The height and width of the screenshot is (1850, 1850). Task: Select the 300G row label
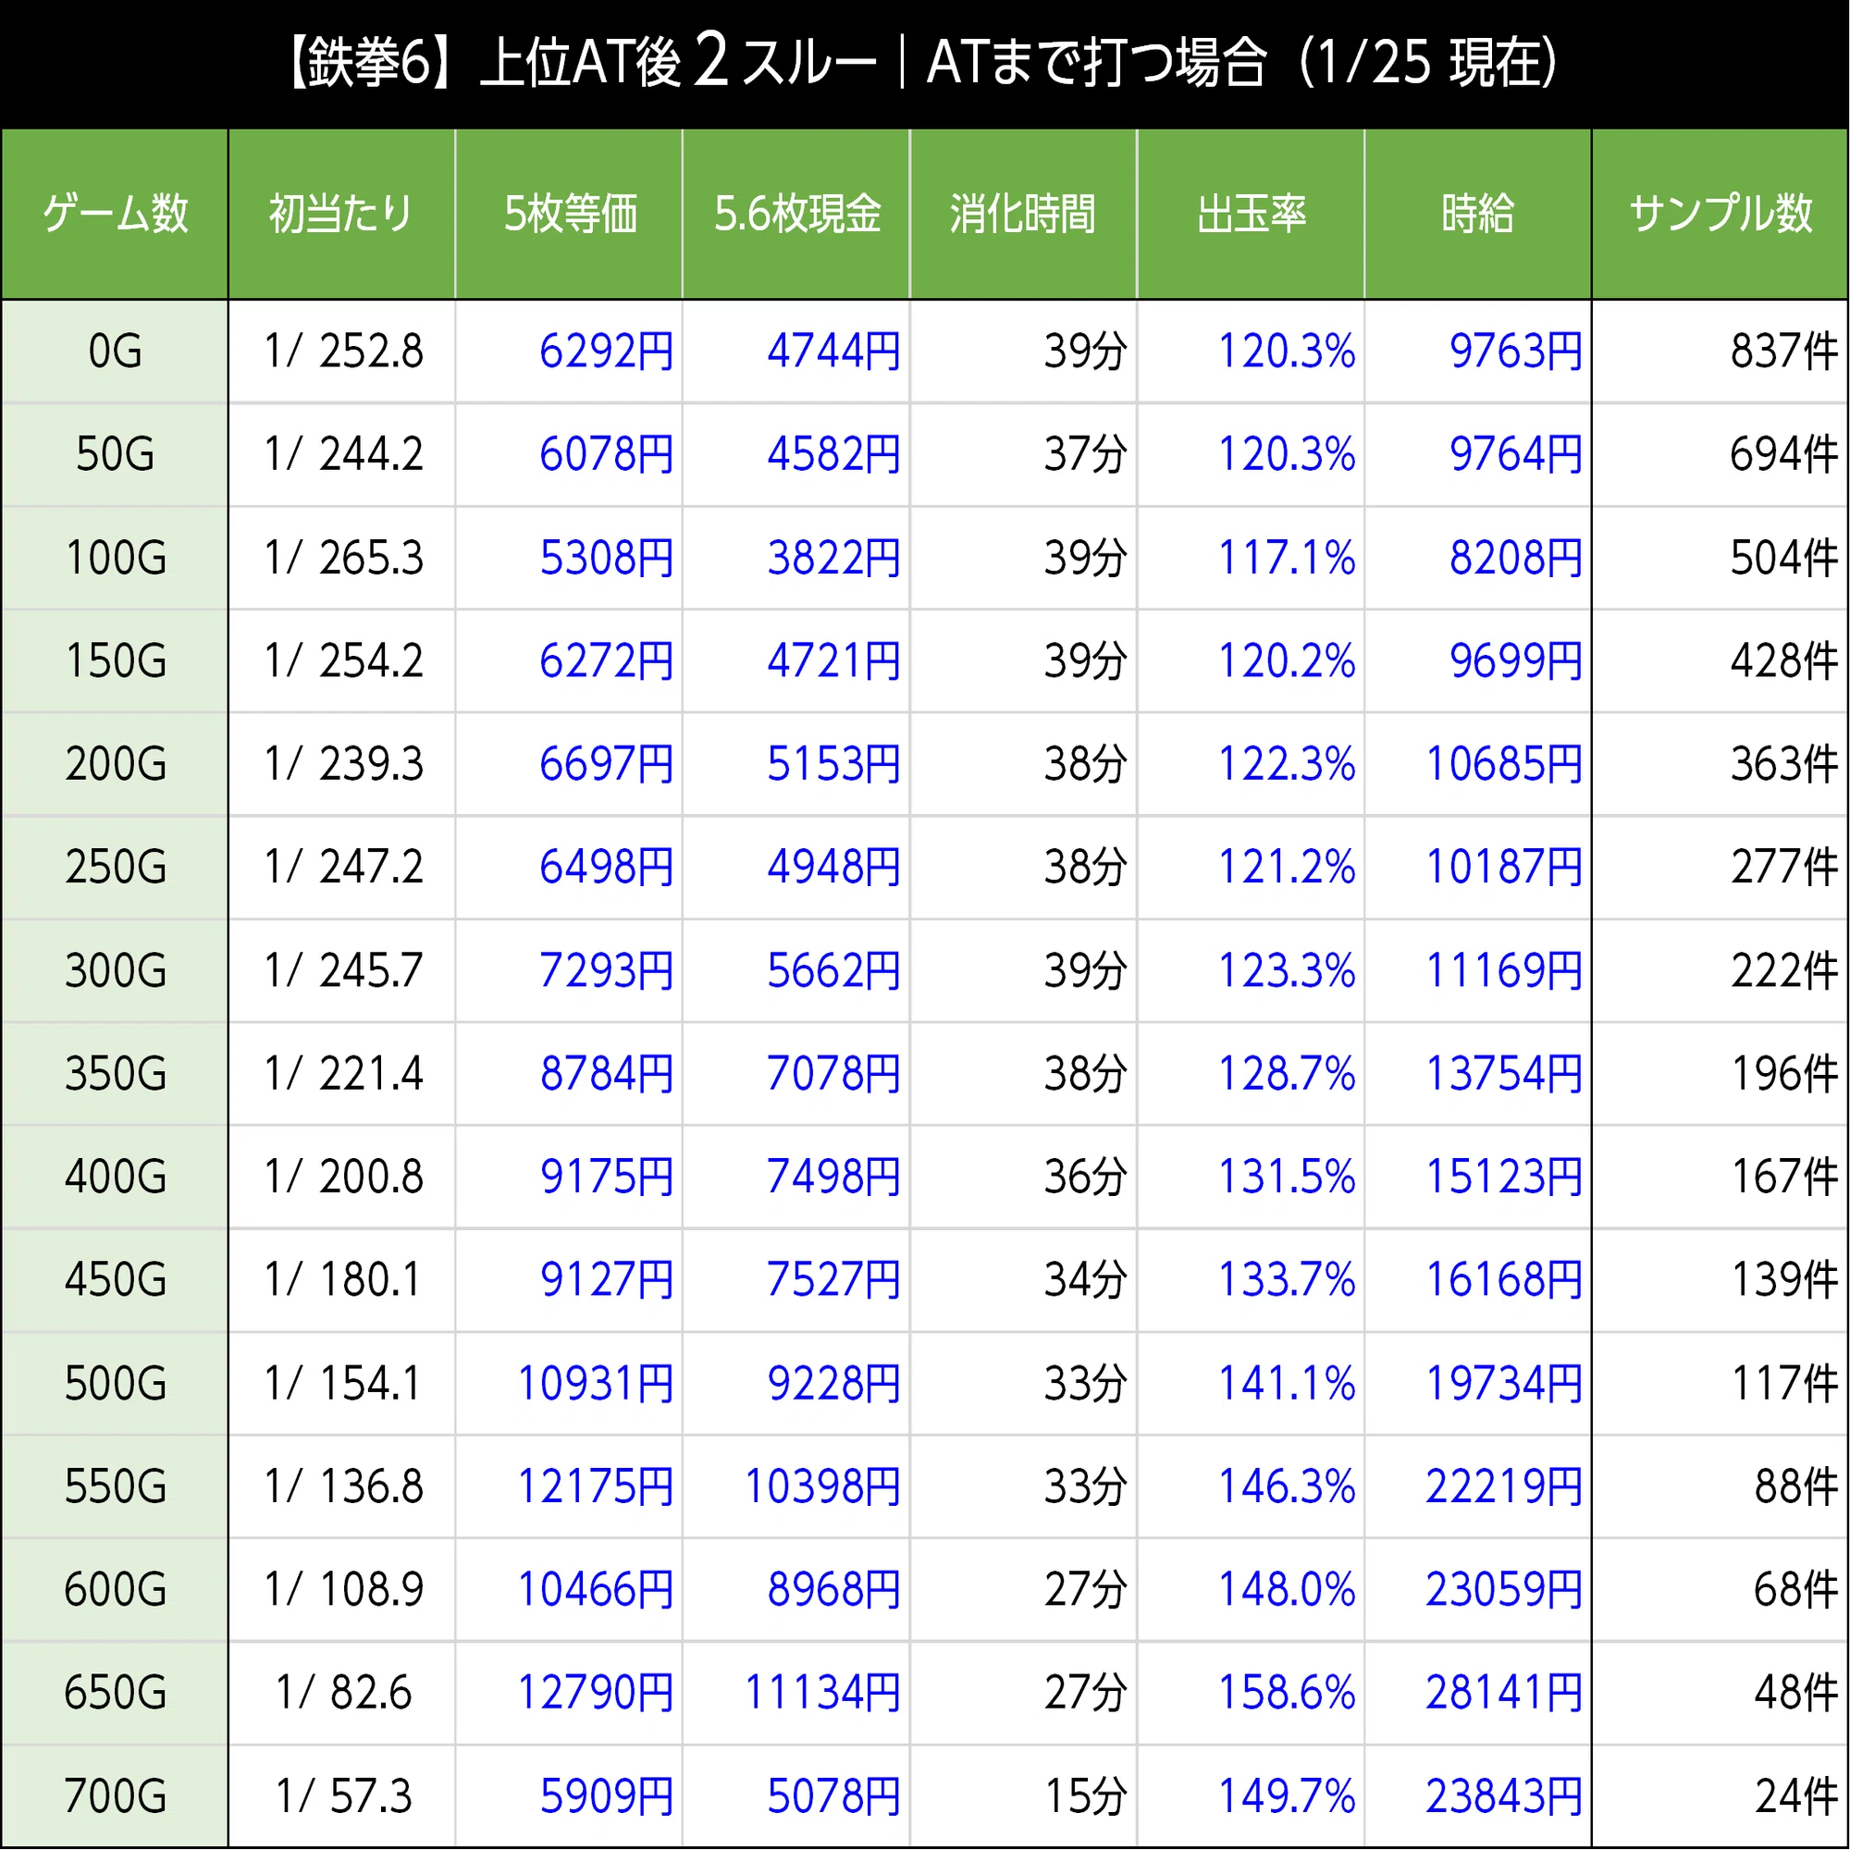point(115,971)
